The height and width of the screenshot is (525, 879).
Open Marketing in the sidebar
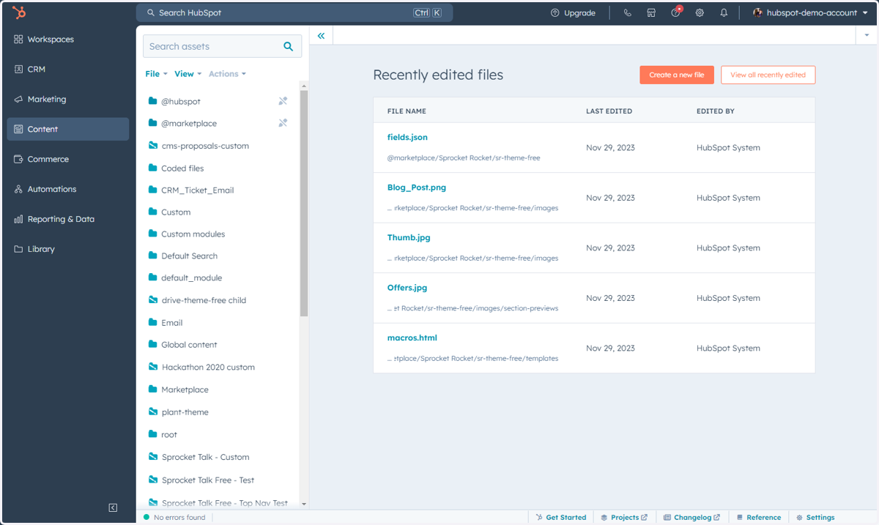click(x=68, y=100)
